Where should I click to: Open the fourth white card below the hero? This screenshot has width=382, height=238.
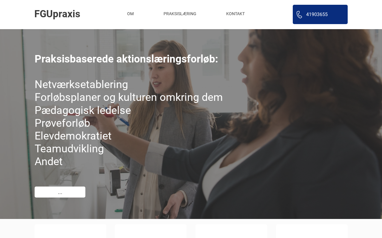(x=312, y=231)
